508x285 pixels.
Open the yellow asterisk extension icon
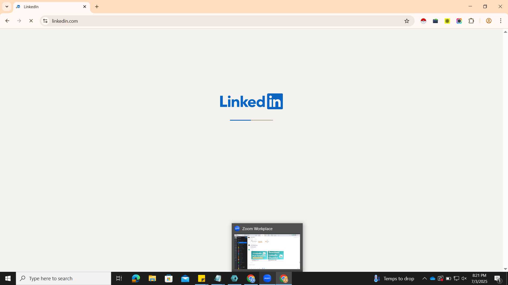pyautogui.click(x=447, y=21)
